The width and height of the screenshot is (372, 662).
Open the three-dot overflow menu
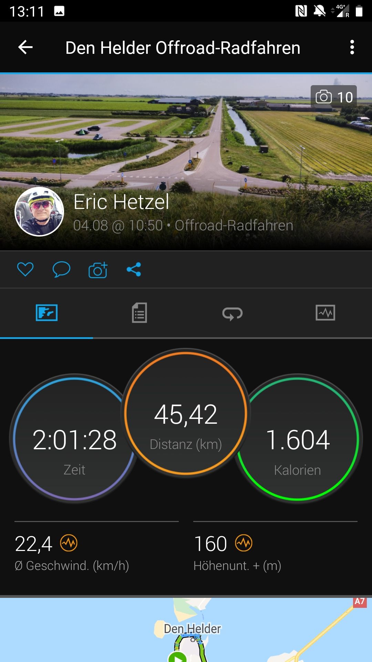click(x=352, y=47)
